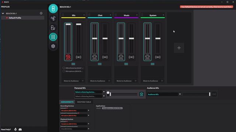The width and height of the screenshot is (236, 132).
Task: Select Default Profile in profiles list
Action: point(23,18)
